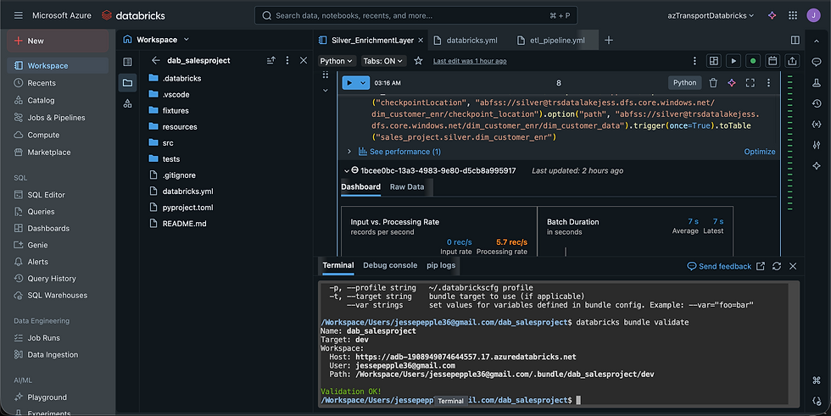The image size is (831, 416).
Task: Click the Python language badge on cell 8
Action: 685,82
